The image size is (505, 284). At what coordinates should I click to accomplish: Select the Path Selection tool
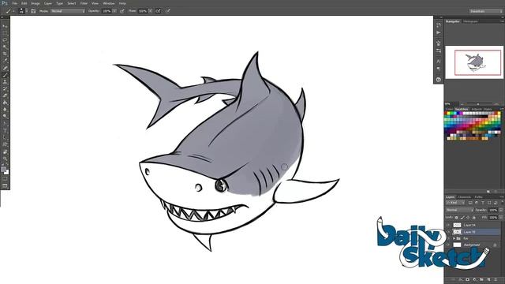tap(5, 137)
